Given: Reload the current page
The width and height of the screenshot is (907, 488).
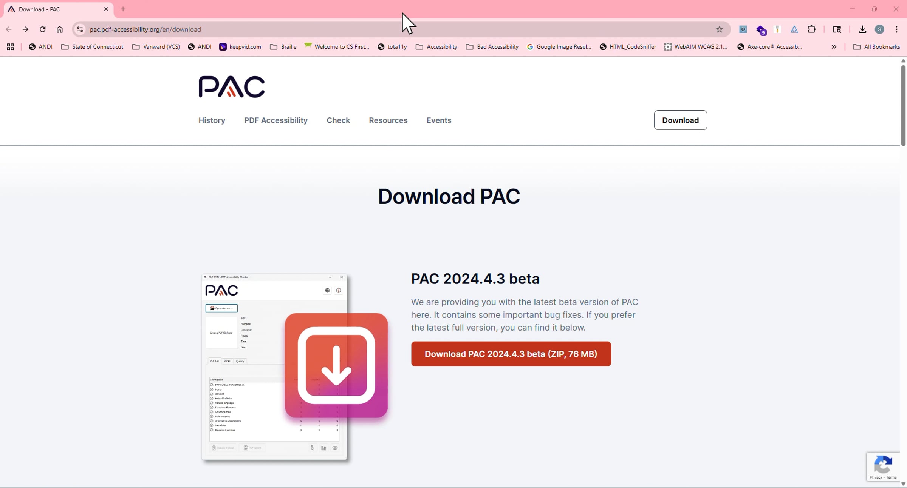Looking at the screenshot, I should (x=42, y=29).
